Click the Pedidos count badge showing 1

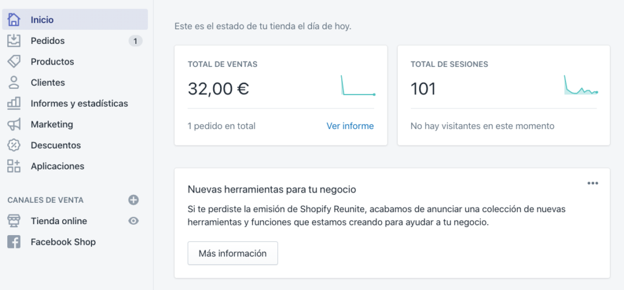[135, 41]
